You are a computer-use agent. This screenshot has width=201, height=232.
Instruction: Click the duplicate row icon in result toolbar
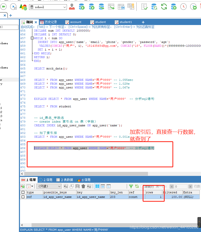pyautogui.click(x=72, y=186)
